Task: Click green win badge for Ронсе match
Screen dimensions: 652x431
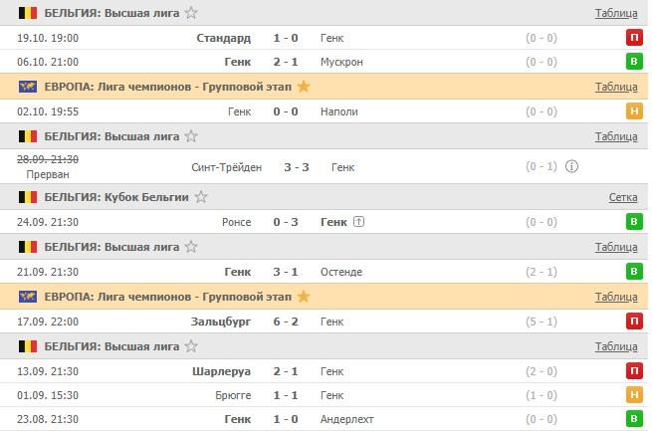Action: [634, 222]
